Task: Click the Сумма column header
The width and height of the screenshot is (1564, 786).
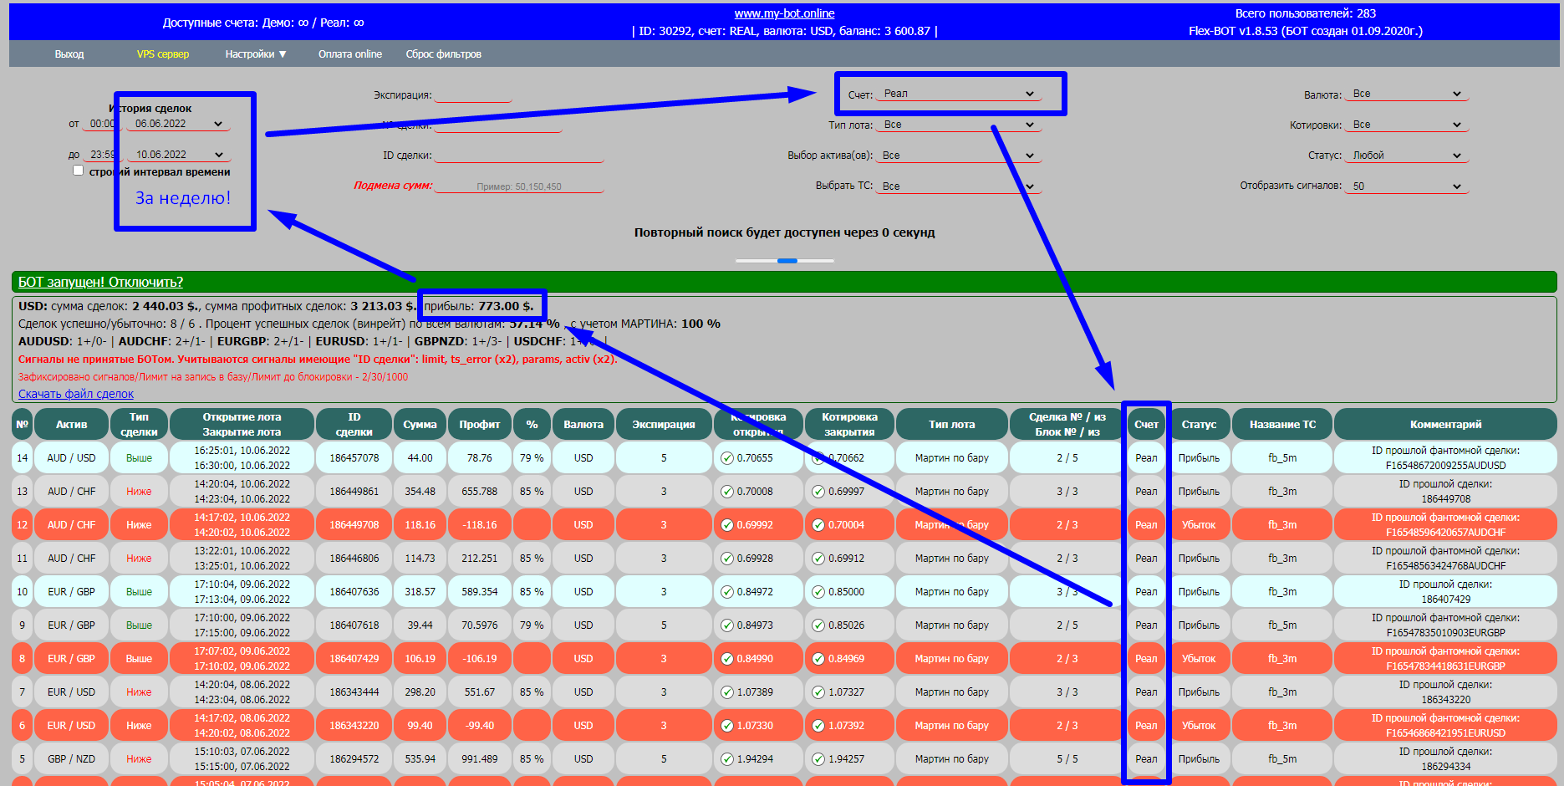Action: (x=420, y=425)
